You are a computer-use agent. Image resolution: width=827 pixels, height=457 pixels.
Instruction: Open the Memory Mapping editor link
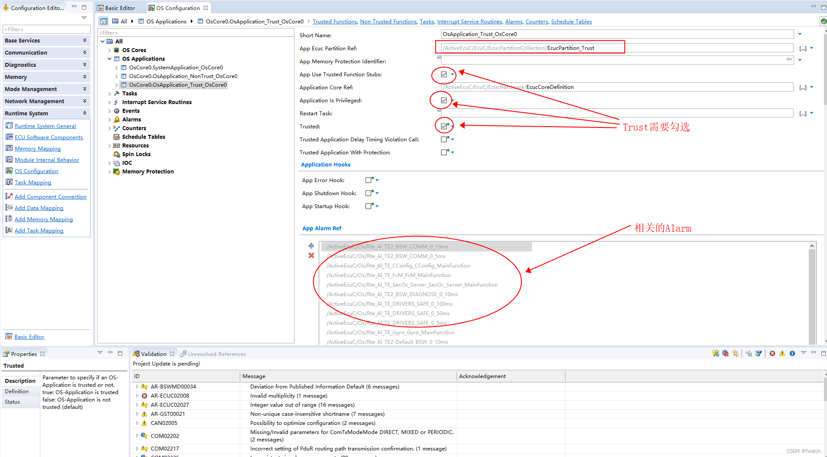(x=38, y=148)
